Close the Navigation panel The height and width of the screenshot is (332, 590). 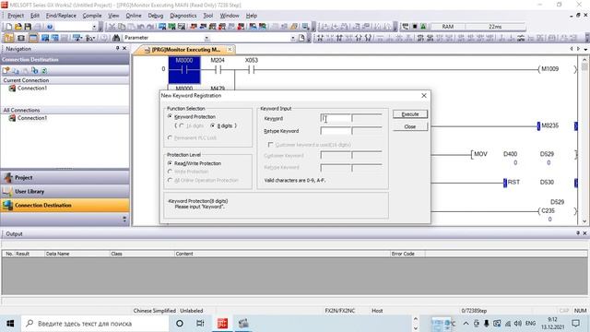coord(124,49)
